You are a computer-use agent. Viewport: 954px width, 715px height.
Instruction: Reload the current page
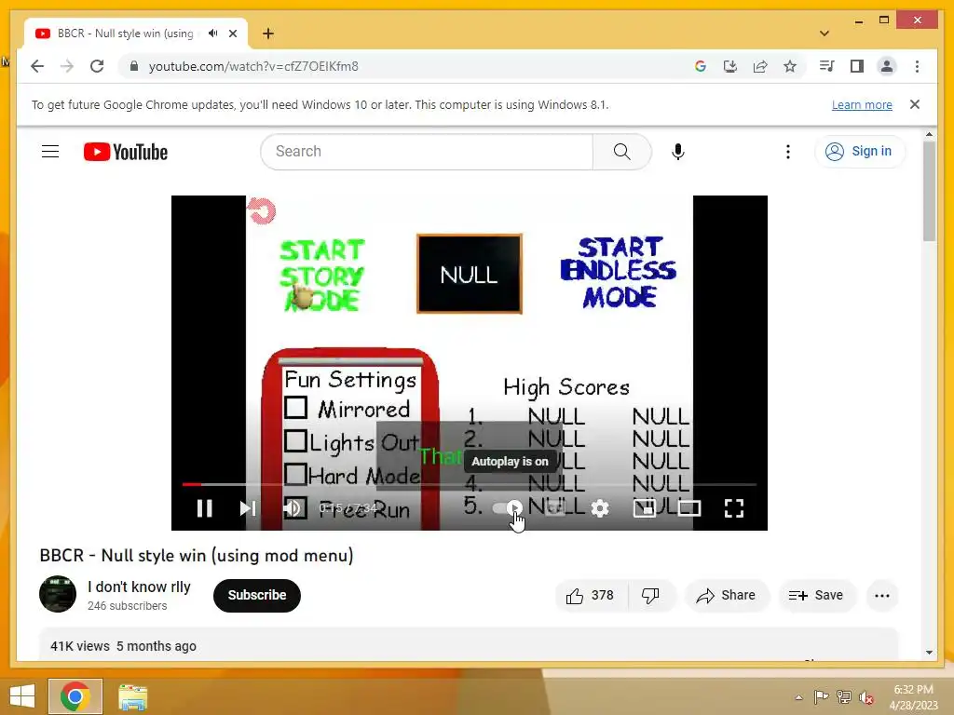point(97,66)
